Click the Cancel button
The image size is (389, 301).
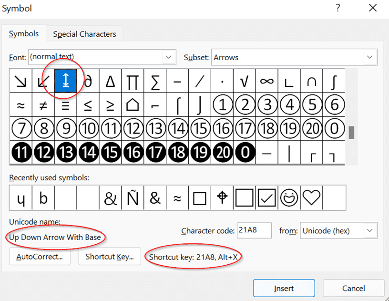353,288
